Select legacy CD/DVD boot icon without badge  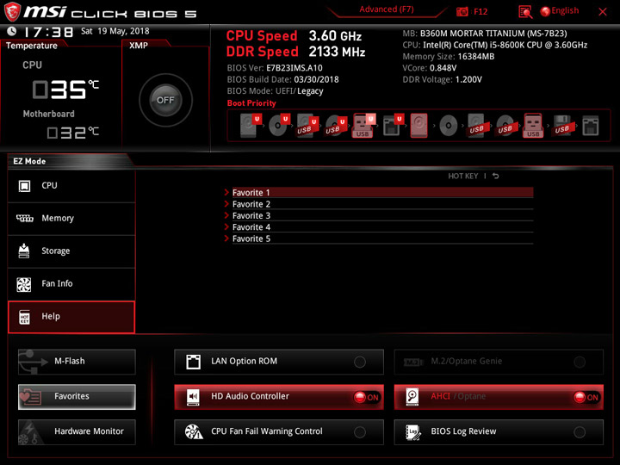click(449, 126)
